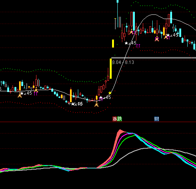Click the red 涨 badge under the chart

(115, 119)
